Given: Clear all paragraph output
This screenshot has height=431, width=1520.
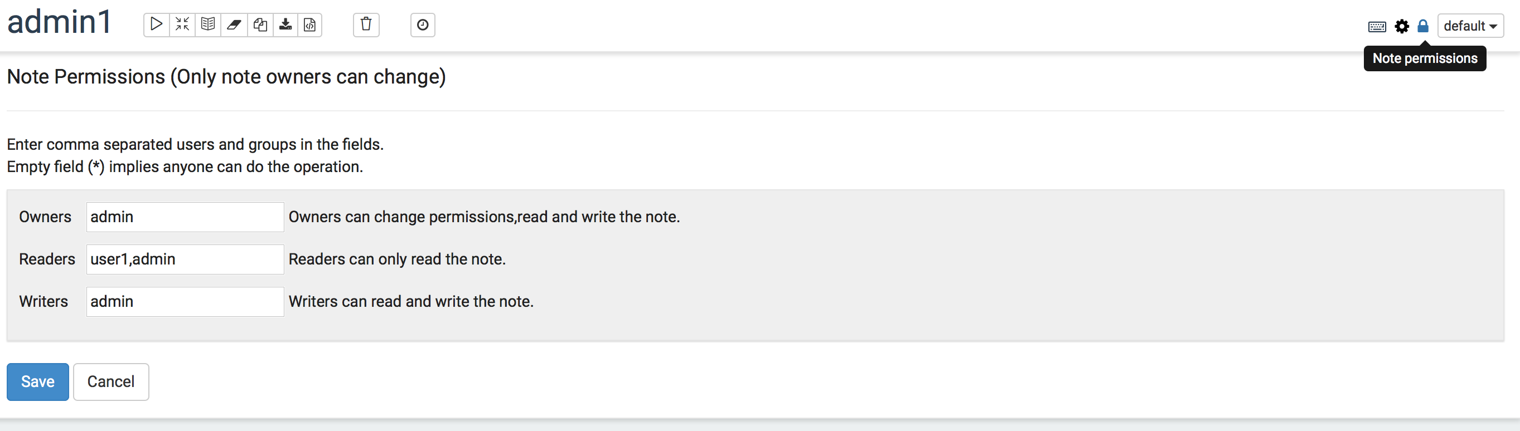Looking at the screenshot, I should point(234,25).
